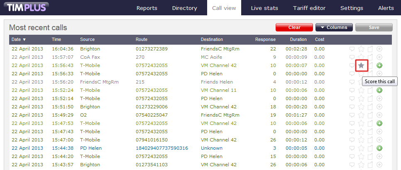Click the star icon on the 15:56:43 call
The width and height of the screenshot is (401, 170).
tap(361, 65)
